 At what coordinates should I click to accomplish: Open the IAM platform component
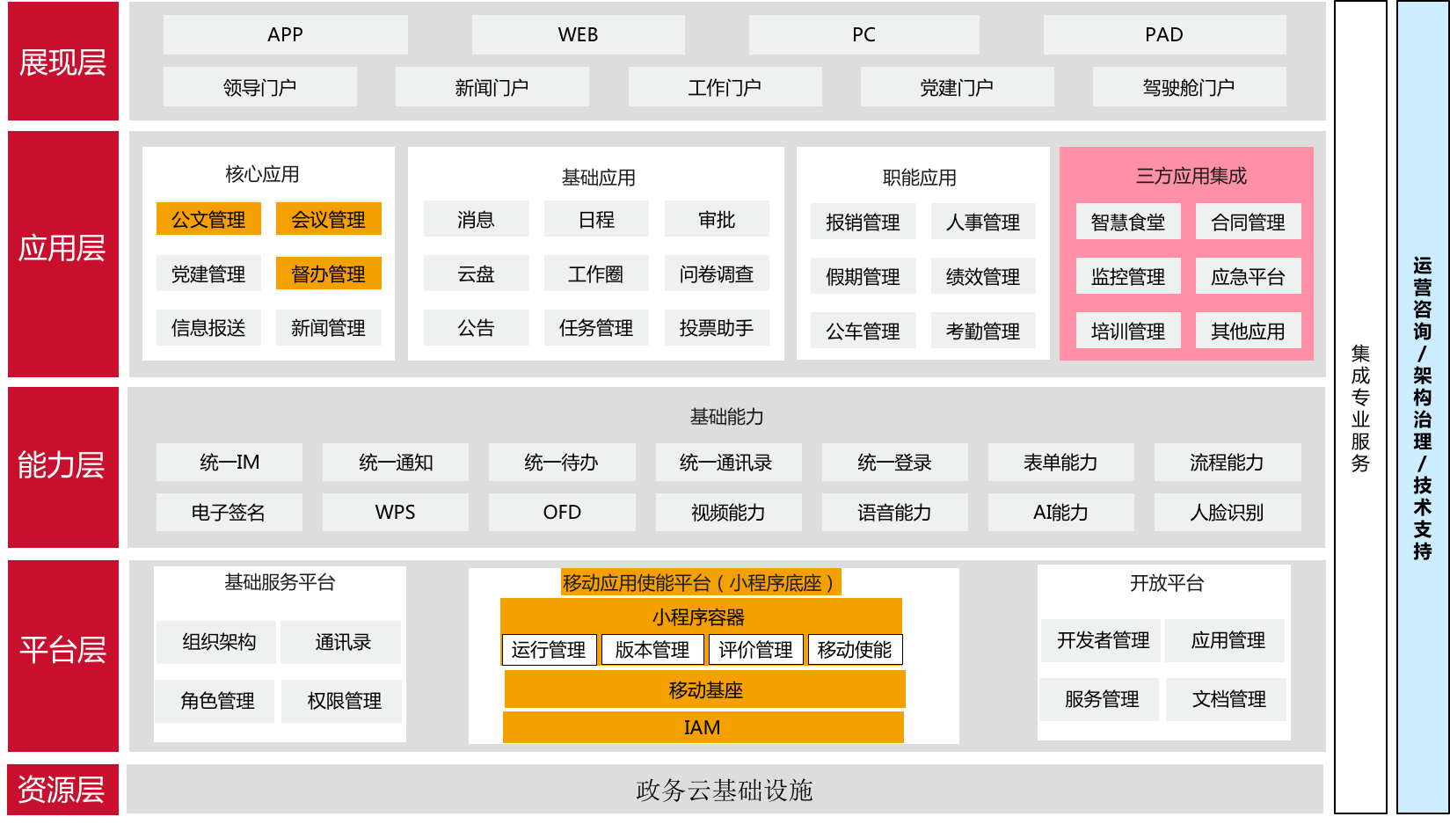click(703, 727)
